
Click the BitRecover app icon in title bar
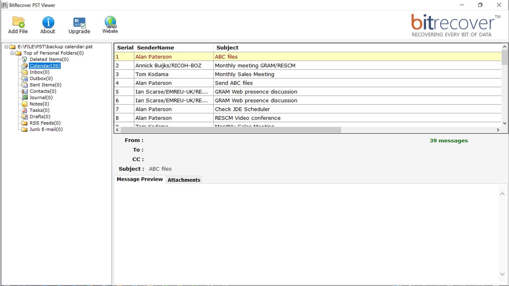coord(5,5)
